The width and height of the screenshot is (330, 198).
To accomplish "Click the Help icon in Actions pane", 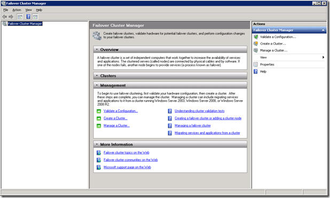I will [256, 71].
